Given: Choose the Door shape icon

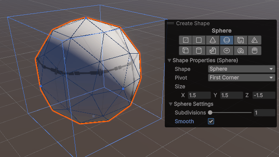Looking at the screenshot, I should (x=241, y=40).
